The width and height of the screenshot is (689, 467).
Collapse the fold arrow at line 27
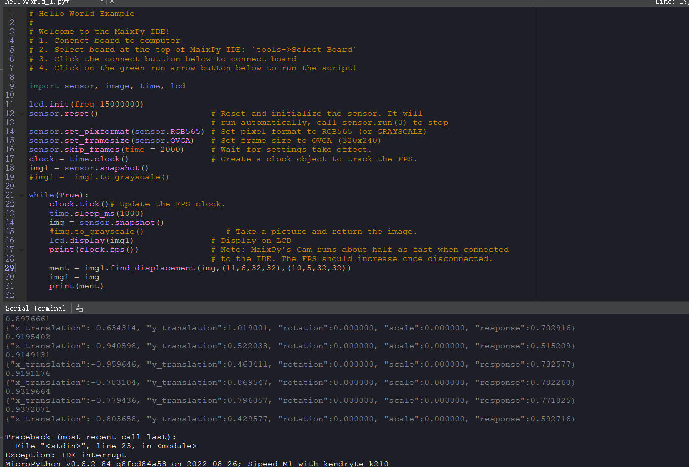[x=22, y=250]
